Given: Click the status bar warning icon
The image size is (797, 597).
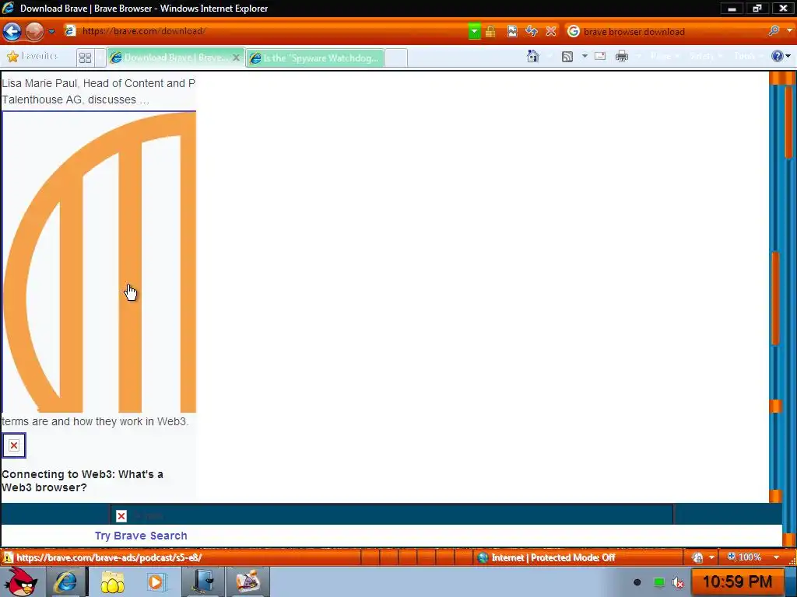Looking at the screenshot, I should (8, 557).
